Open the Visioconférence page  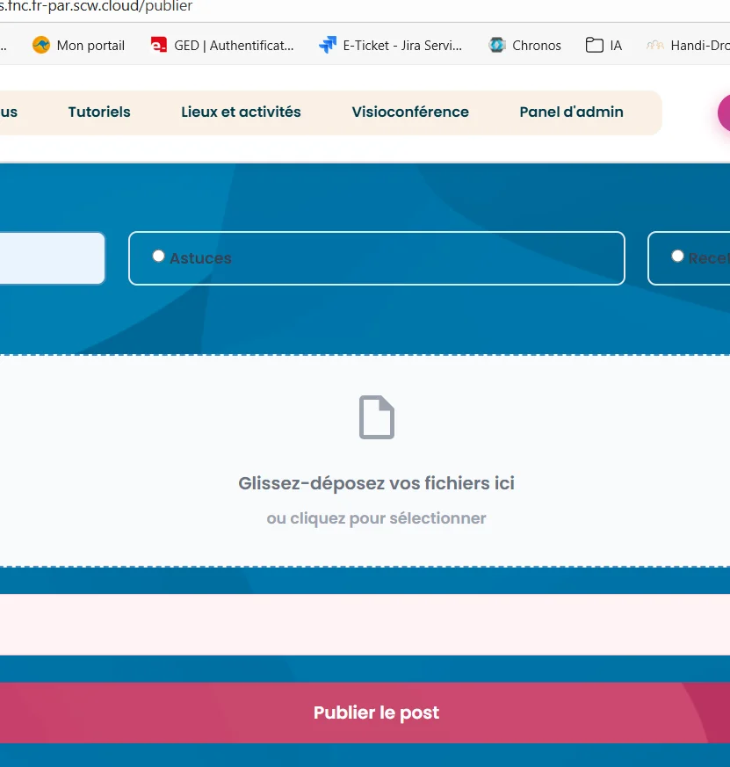point(410,112)
